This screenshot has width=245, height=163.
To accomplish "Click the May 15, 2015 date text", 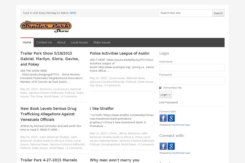I will coord(29,137).
